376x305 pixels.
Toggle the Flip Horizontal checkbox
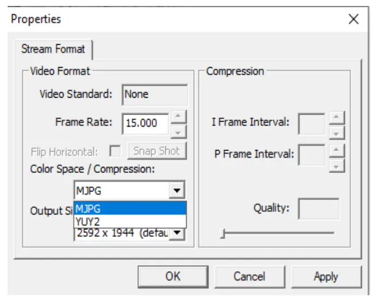click(x=115, y=151)
